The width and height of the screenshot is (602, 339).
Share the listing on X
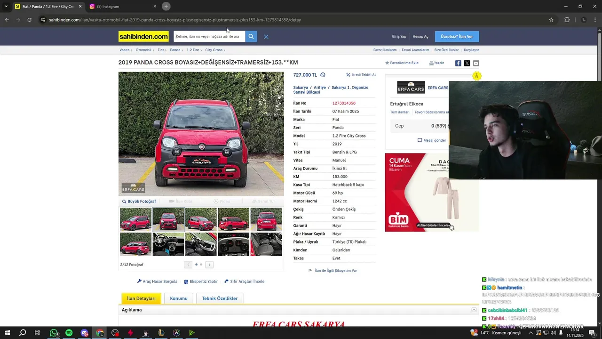pos(467,63)
